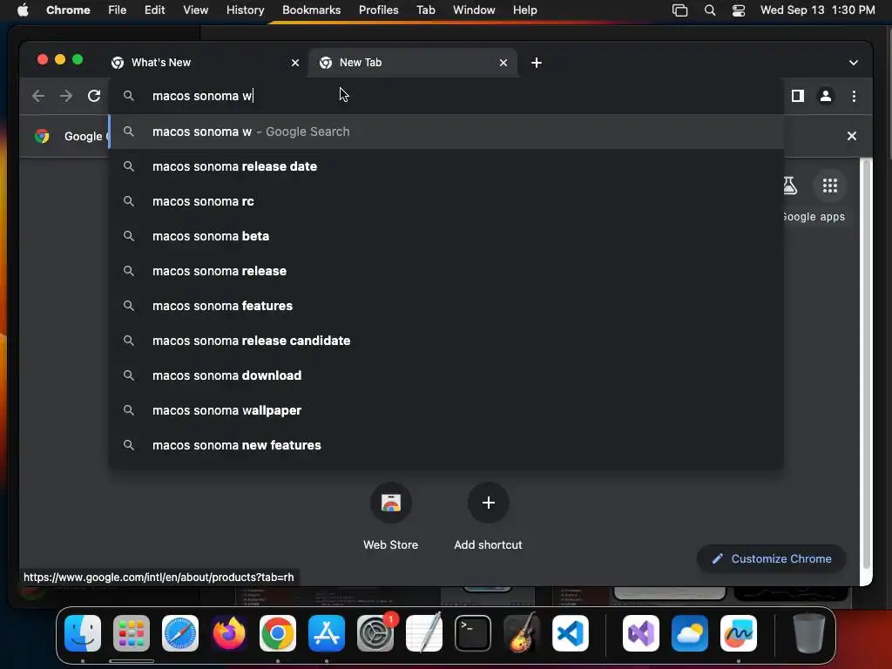Open the Help menu

tap(524, 10)
